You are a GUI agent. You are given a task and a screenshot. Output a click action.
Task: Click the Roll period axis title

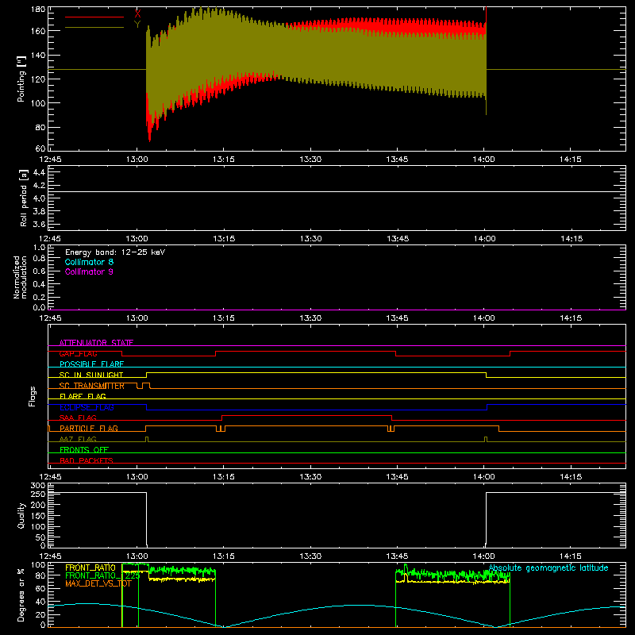[23, 198]
